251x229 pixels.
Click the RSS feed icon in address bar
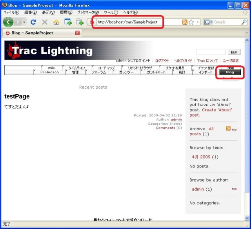tap(185, 22)
